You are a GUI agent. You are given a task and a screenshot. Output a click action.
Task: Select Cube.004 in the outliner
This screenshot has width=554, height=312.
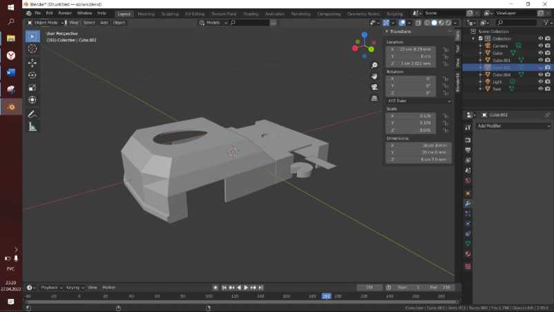coord(502,75)
